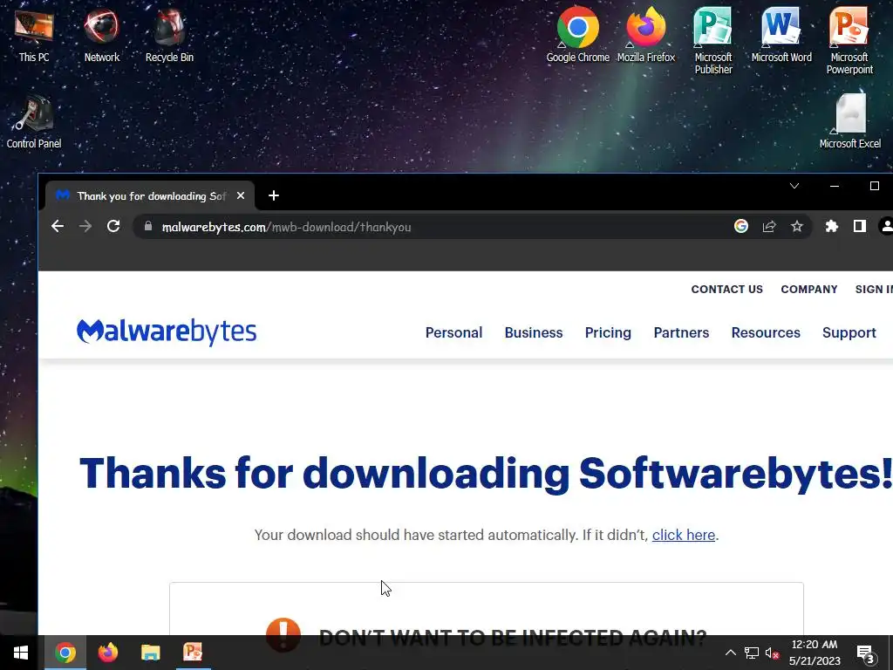Open File Explorer from taskbar
The width and height of the screenshot is (893, 670).
pyautogui.click(x=150, y=653)
